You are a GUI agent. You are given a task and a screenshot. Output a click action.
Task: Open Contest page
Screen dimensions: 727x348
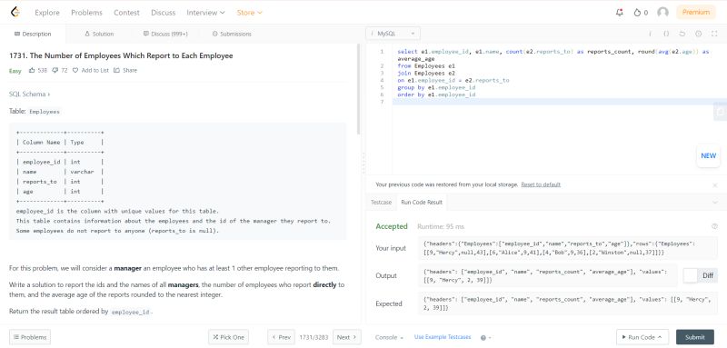(x=126, y=13)
